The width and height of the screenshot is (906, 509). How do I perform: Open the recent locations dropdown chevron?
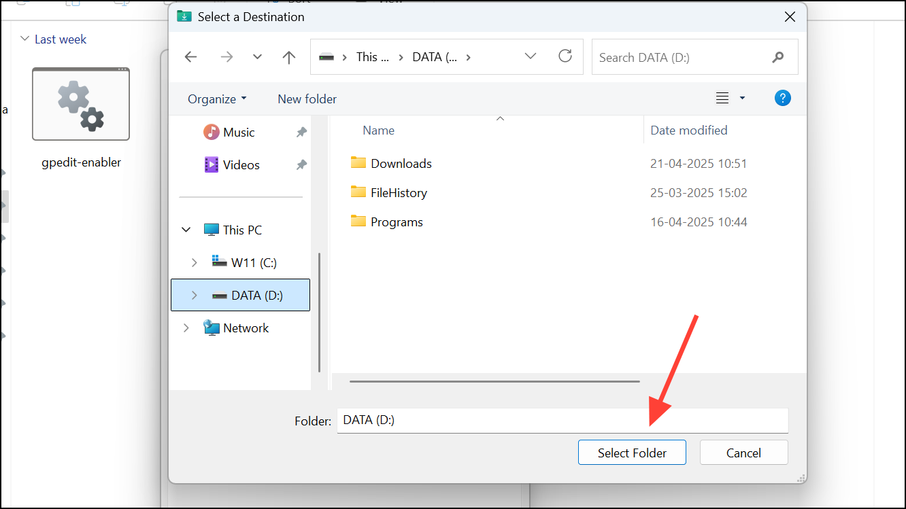(257, 57)
